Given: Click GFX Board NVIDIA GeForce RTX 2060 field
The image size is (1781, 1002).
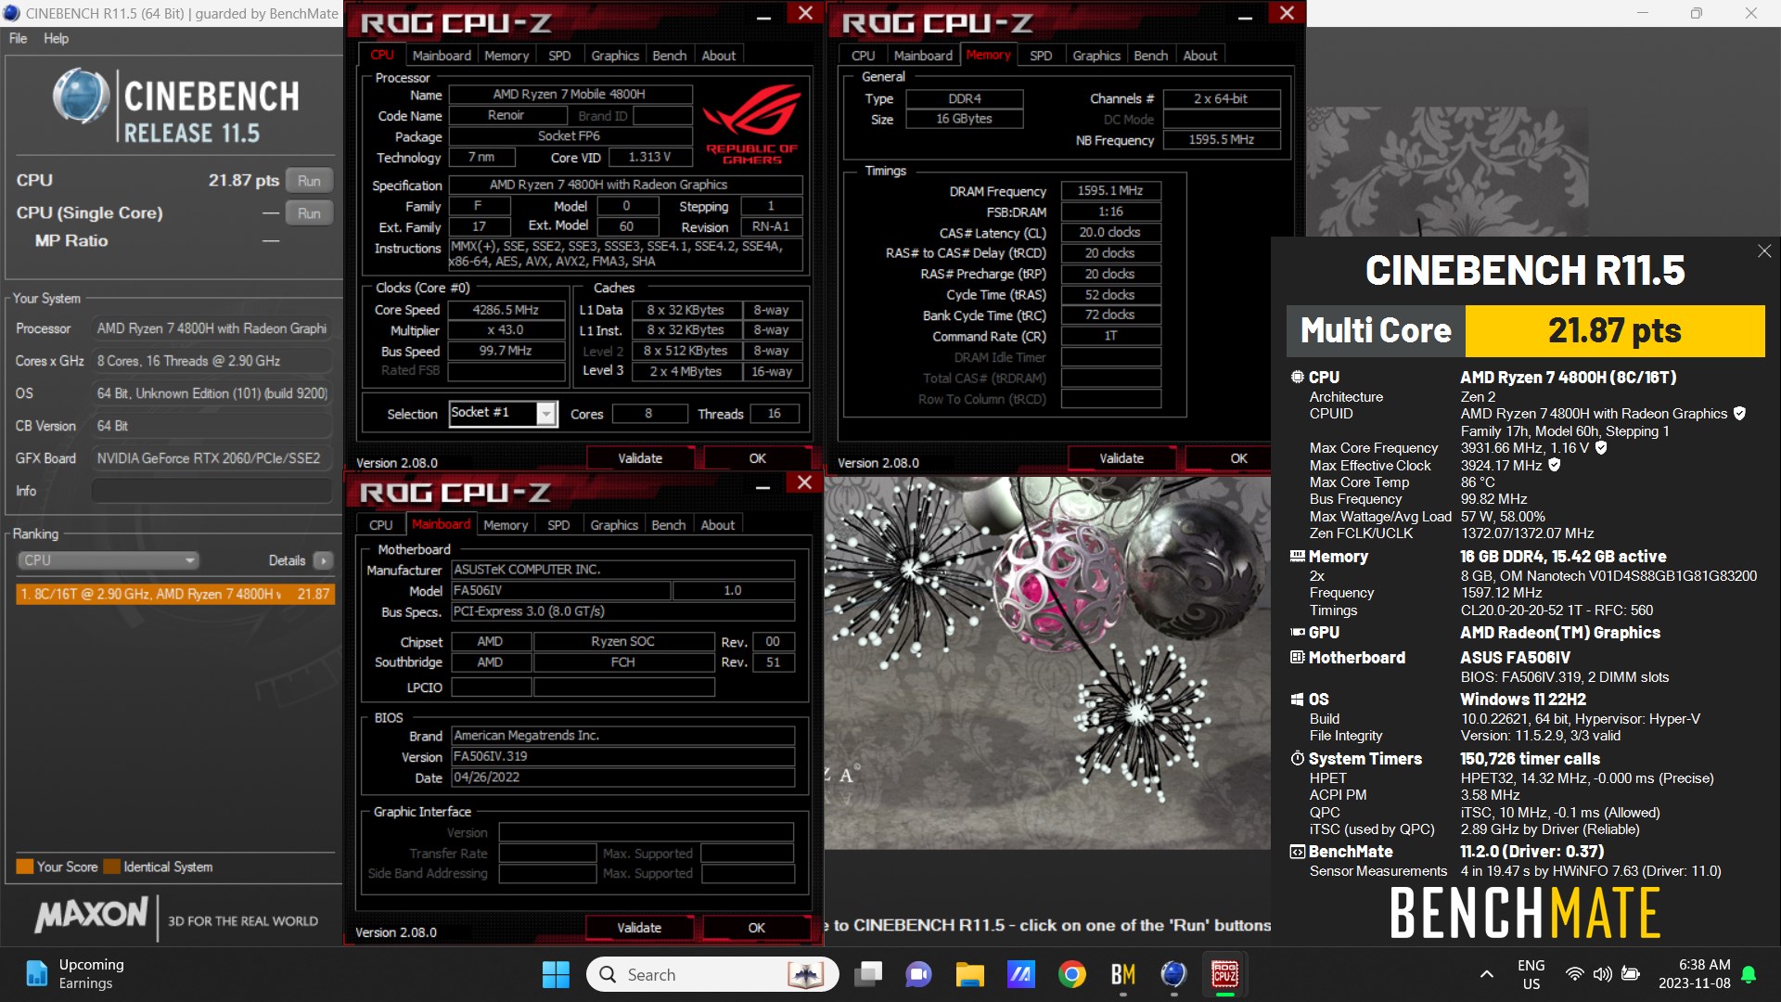Looking at the screenshot, I should (x=211, y=458).
